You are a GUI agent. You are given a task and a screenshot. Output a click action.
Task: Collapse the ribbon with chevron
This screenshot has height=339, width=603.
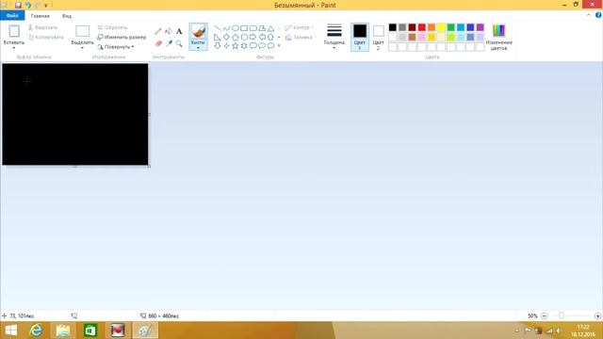coord(588,15)
